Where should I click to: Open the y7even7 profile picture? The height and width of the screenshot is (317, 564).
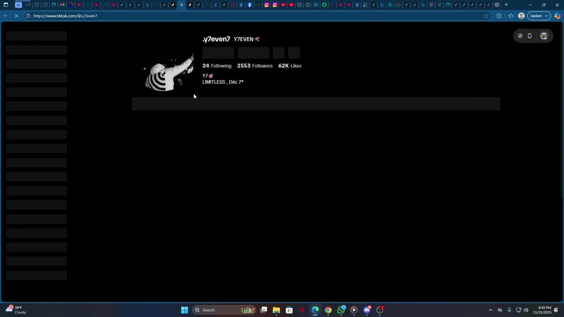pos(163,61)
